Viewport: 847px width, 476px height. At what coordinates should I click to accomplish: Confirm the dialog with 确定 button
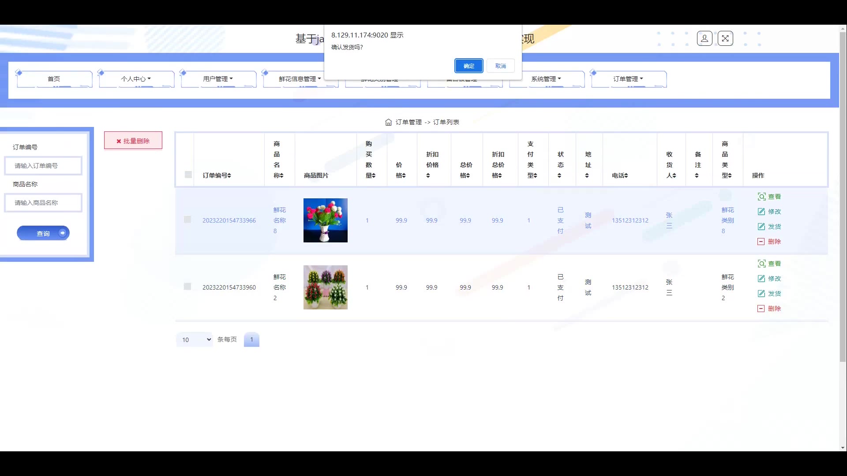(468, 66)
